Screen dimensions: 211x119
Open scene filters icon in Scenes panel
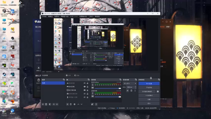tap(50, 104)
